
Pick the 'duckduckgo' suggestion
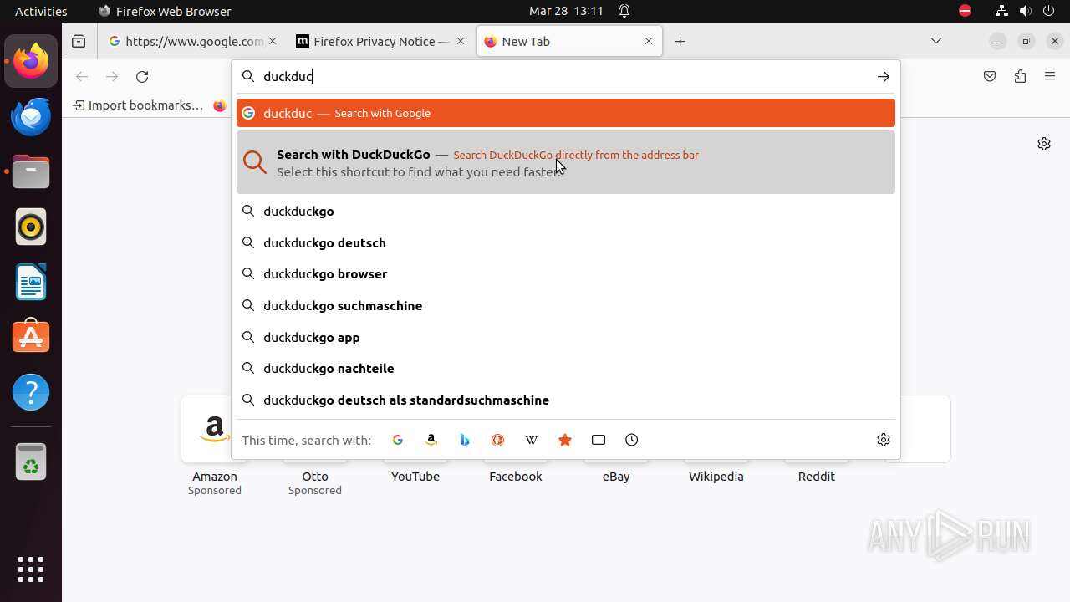click(x=566, y=212)
